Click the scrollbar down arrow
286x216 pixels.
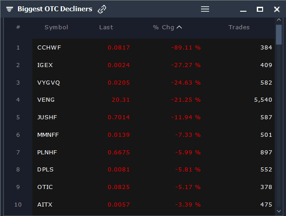[279, 210]
